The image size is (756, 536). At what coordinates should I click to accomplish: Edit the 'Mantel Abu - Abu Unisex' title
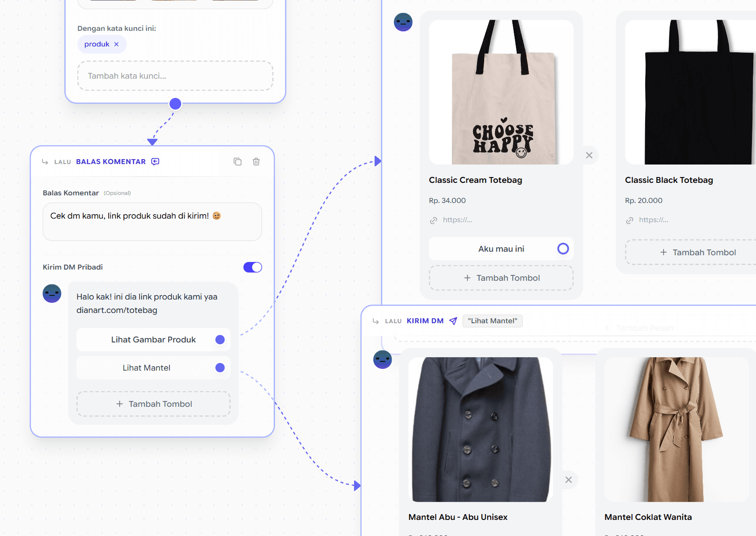458,517
